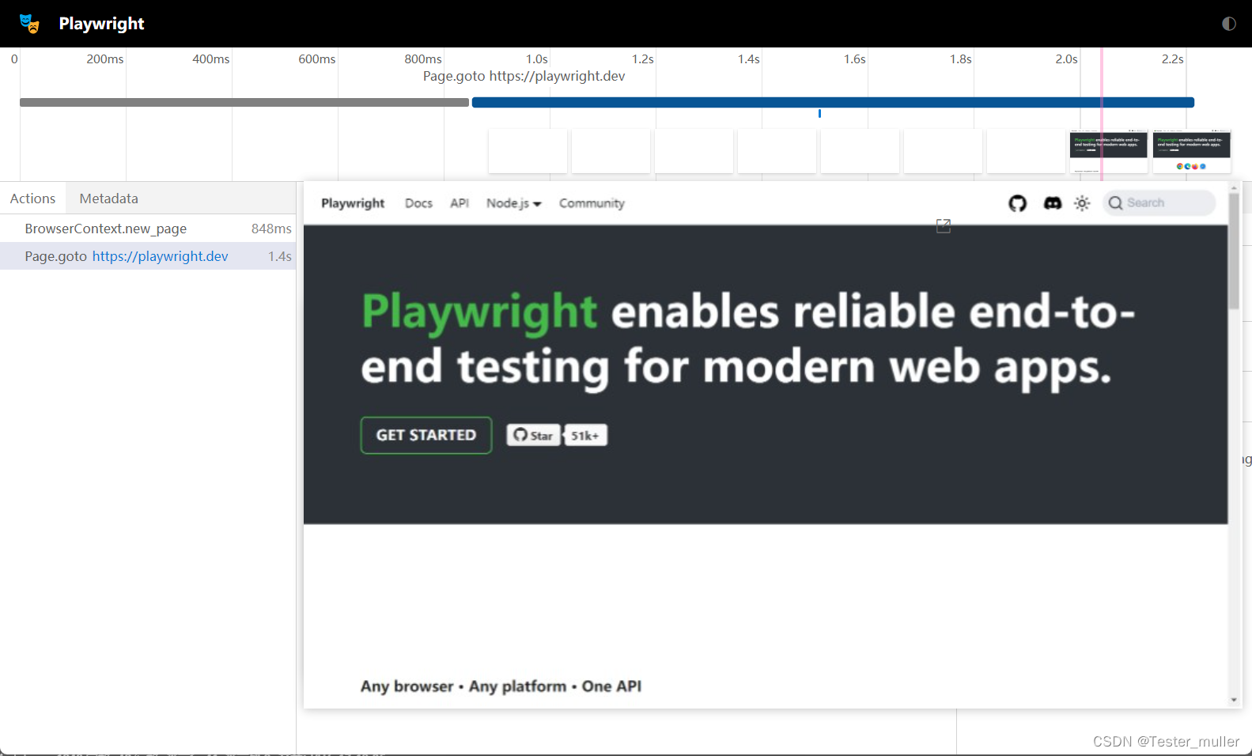The width and height of the screenshot is (1252, 756).
Task: Expand the Node.js language dropdown
Action: [x=514, y=203]
